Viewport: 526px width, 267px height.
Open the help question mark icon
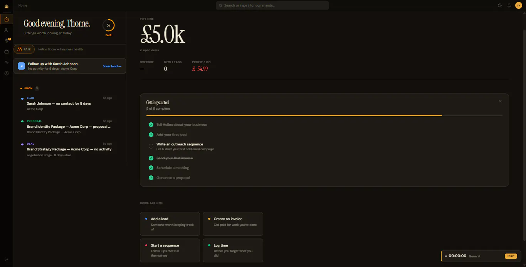(500, 5)
